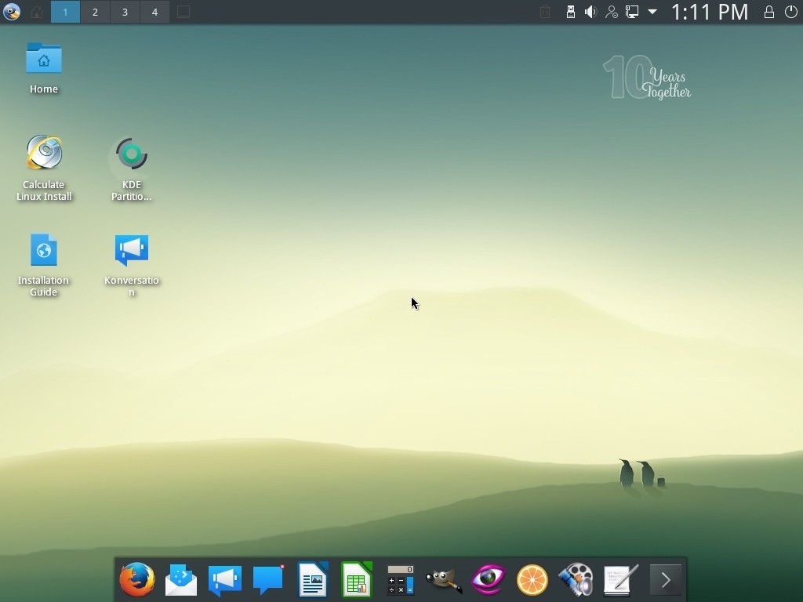The width and height of the screenshot is (803, 602).
Task: Expand hidden panel items with the arrow
Action: coord(666,580)
